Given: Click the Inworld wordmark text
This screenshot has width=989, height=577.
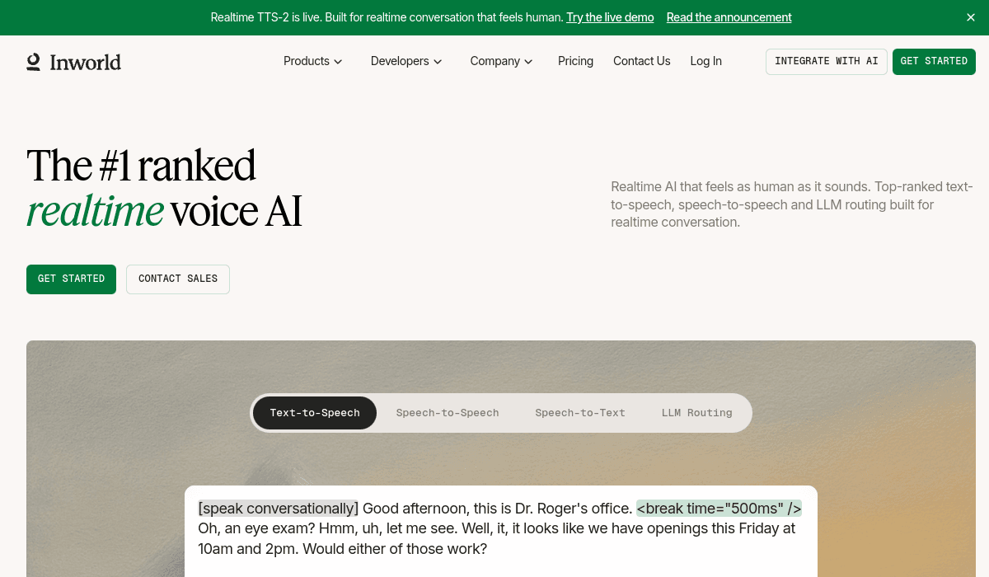Looking at the screenshot, I should click(86, 62).
